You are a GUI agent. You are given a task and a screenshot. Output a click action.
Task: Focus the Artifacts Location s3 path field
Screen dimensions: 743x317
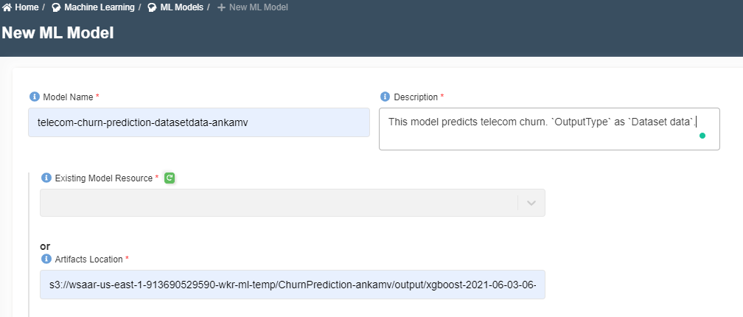(x=293, y=285)
